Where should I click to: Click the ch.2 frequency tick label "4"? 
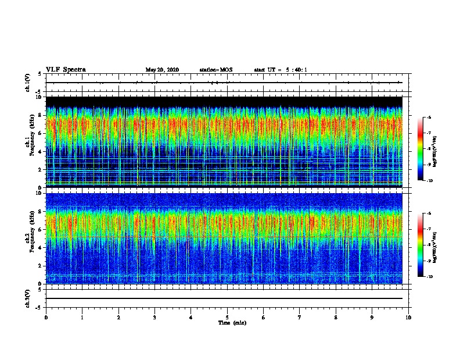[x=41, y=248]
